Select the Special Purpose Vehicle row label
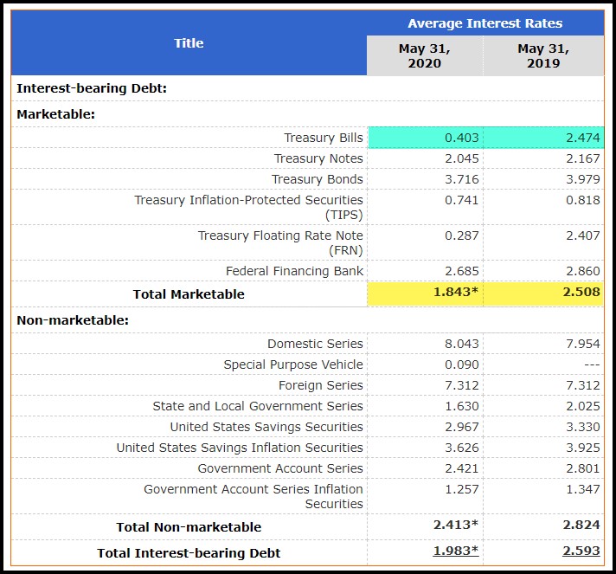Image resolution: width=616 pixels, height=574 pixels. pos(293,364)
